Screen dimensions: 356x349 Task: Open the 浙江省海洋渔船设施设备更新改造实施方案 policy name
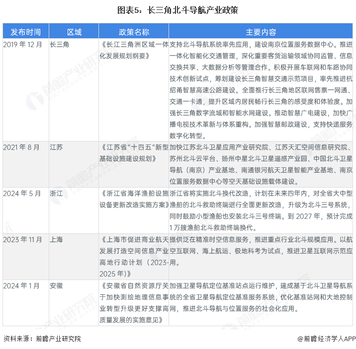click(134, 199)
